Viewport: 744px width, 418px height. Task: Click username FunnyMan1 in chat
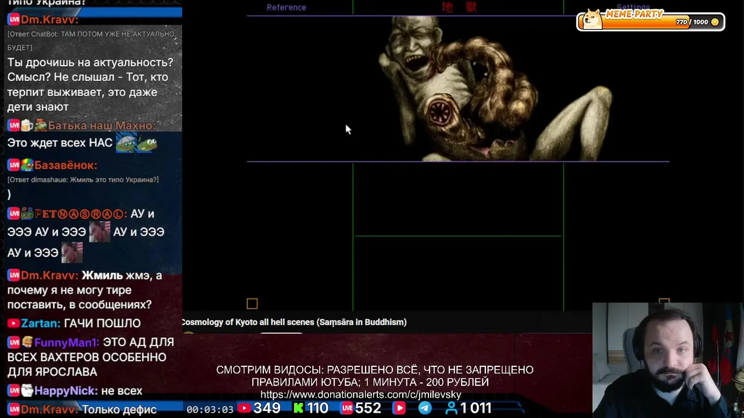(66, 343)
